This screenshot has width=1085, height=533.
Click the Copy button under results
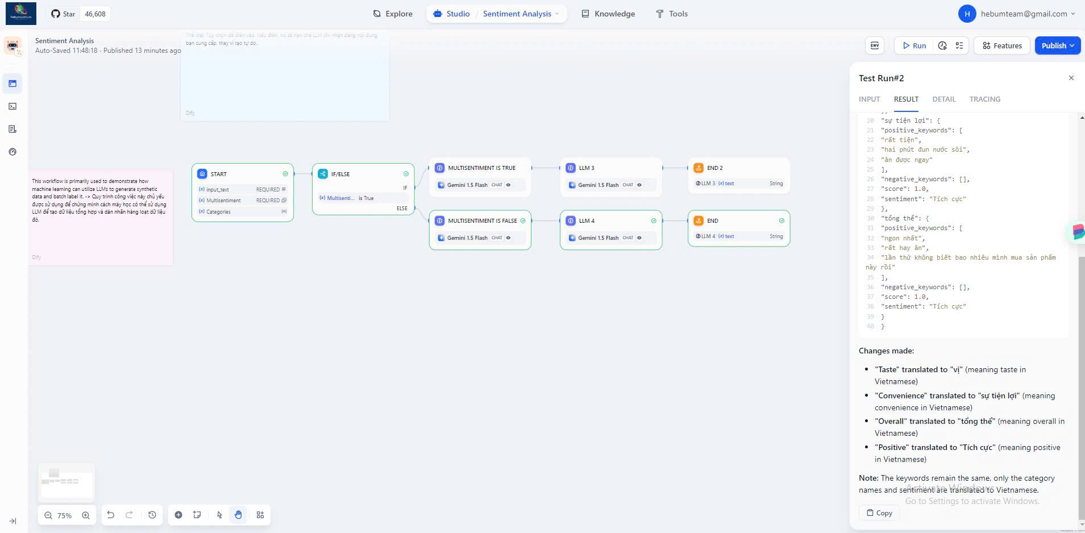point(879,513)
